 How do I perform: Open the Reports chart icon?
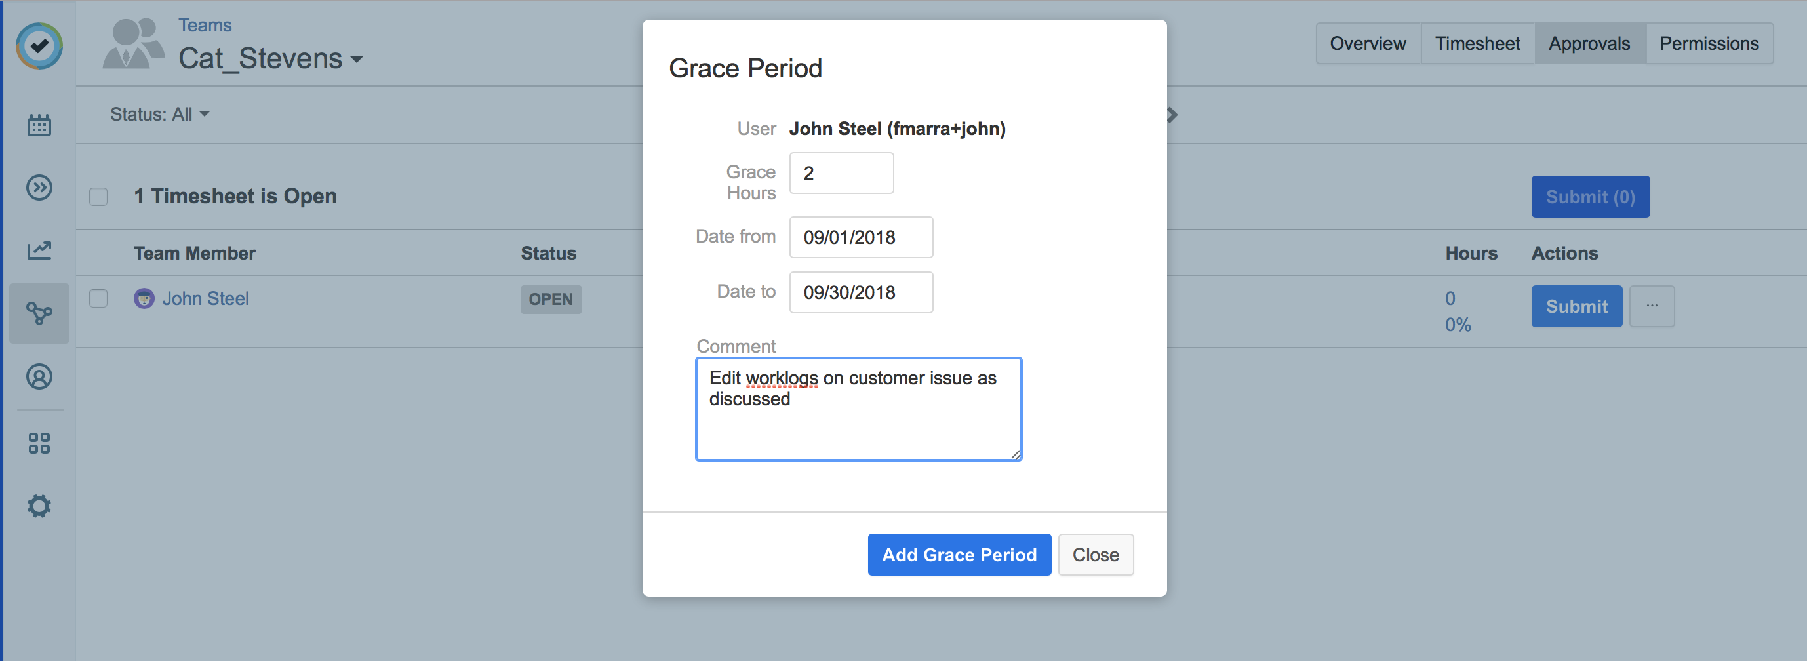39,250
